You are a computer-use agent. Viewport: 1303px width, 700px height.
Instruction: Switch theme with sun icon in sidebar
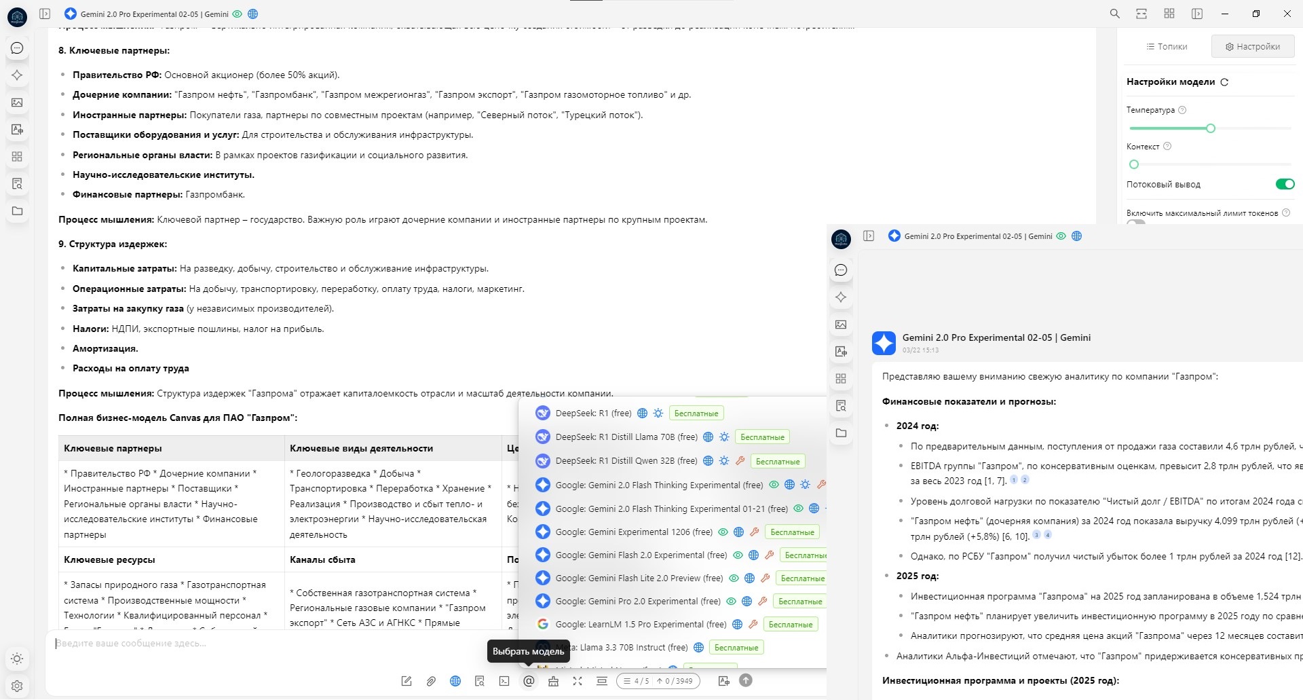[x=18, y=659]
